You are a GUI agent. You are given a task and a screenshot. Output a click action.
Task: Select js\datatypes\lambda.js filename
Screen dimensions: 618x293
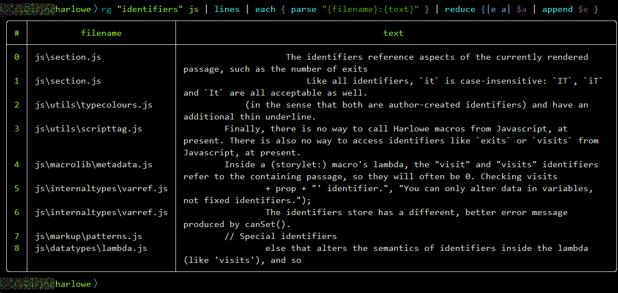pyautogui.click(x=91, y=248)
